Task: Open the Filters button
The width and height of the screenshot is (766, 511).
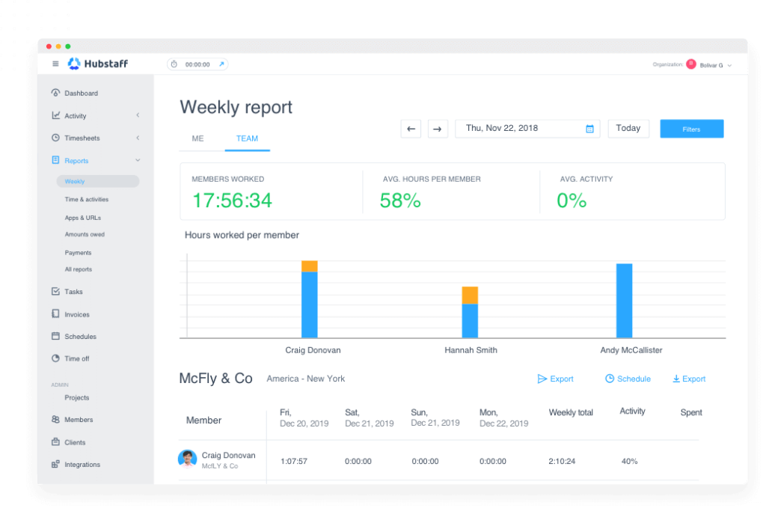Action: [691, 129]
